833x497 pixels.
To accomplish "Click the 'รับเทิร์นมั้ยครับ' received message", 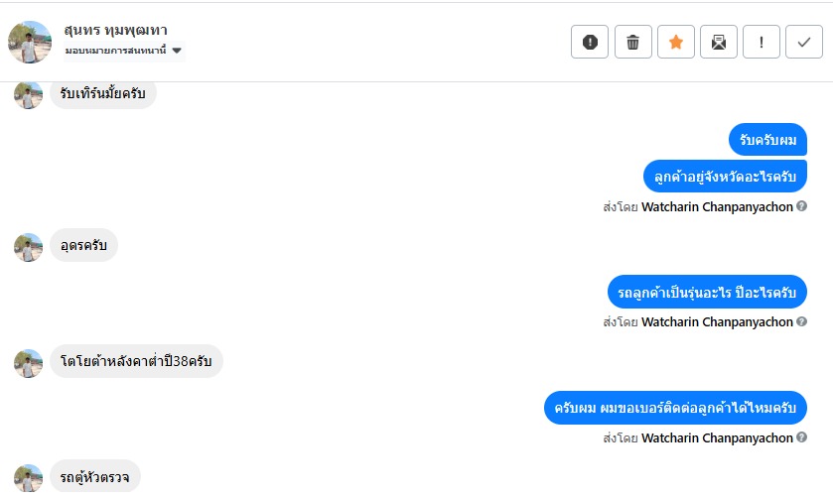I will coord(102,94).
